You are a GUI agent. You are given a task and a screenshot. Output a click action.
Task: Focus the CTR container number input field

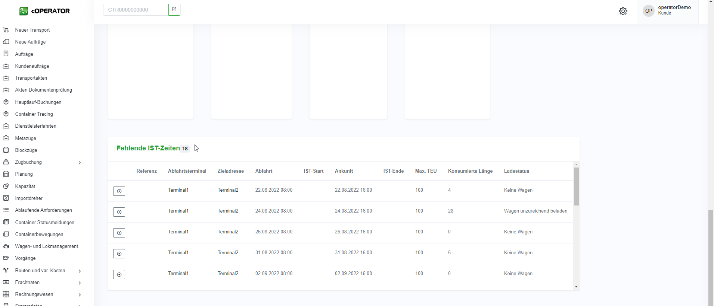click(x=136, y=10)
